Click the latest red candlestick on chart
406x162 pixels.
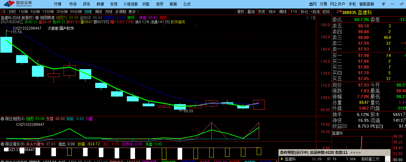(x=259, y=105)
